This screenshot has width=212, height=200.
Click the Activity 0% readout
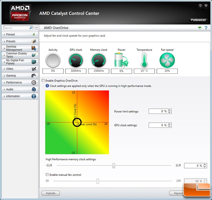coord(53,71)
